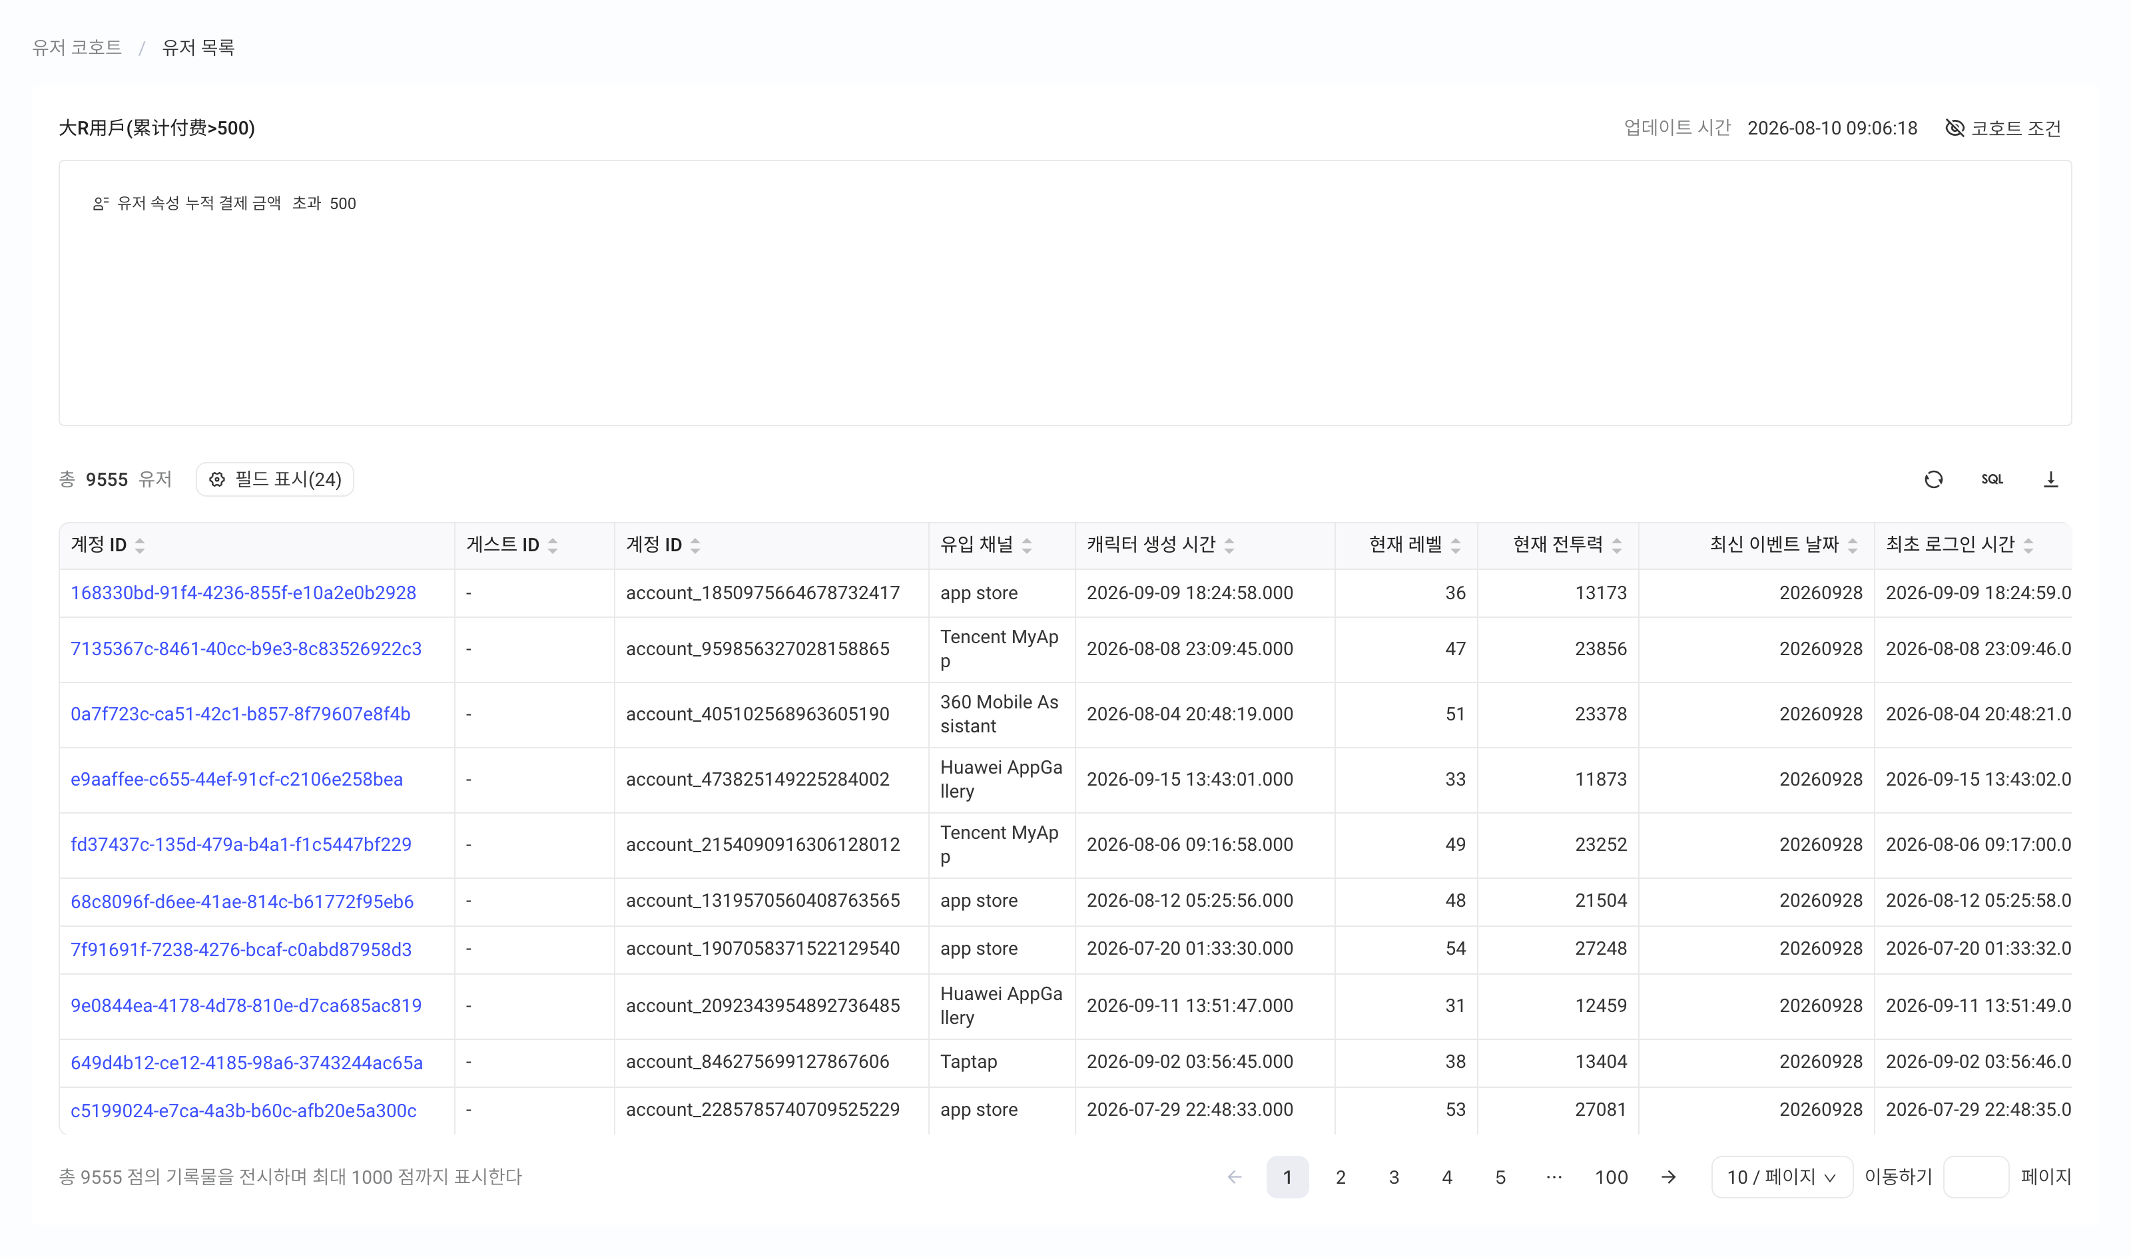Open user 168330bd-91f4-4236-855f-e10a2e0b2928
Image resolution: width=2131 pixels, height=1257 pixels.
click(243, 593)
